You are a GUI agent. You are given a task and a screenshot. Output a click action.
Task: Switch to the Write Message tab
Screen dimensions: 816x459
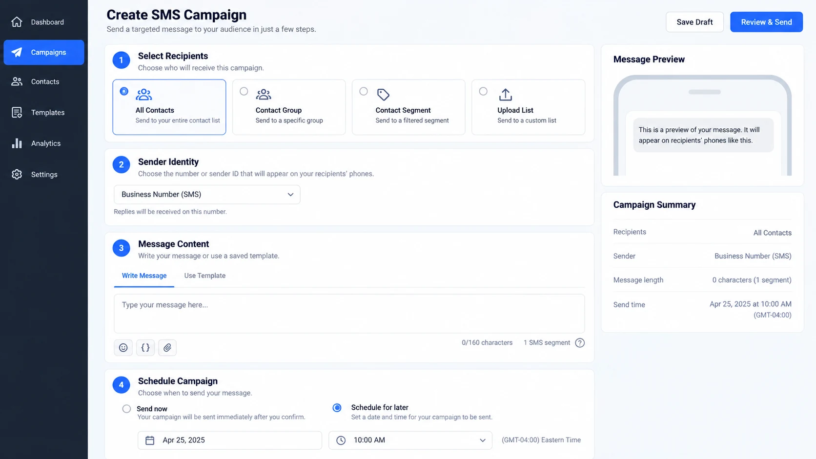point(144,276)
